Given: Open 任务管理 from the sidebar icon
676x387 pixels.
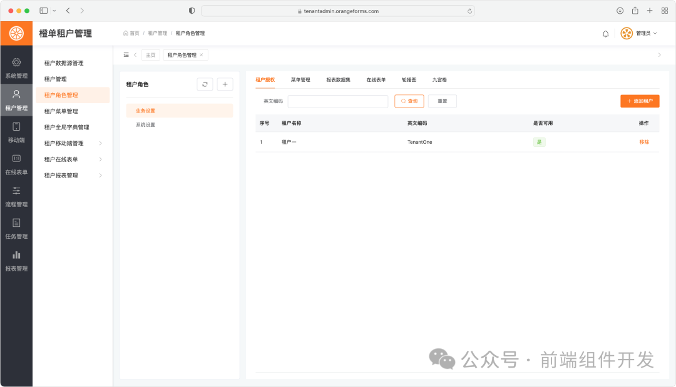Looking at the screenshot, I should 16,224.
